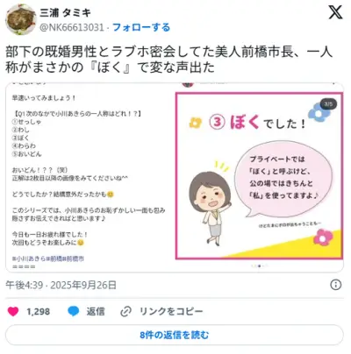Click the blue reply speech bubble icon

pos(74,311)
